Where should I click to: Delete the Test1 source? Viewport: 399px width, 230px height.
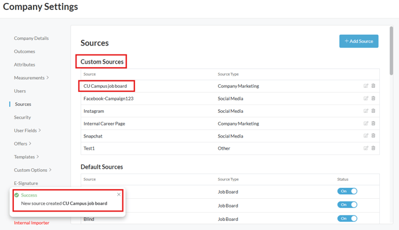point(373,148)
